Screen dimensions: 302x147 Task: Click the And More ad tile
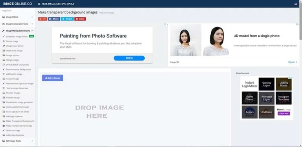tap(266, 112)
